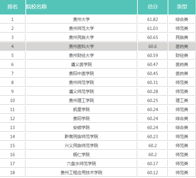Click score 60.24 in 凯里学院 row
The height and width of the screenshot is (178, 196).
[x=153, y=109]
